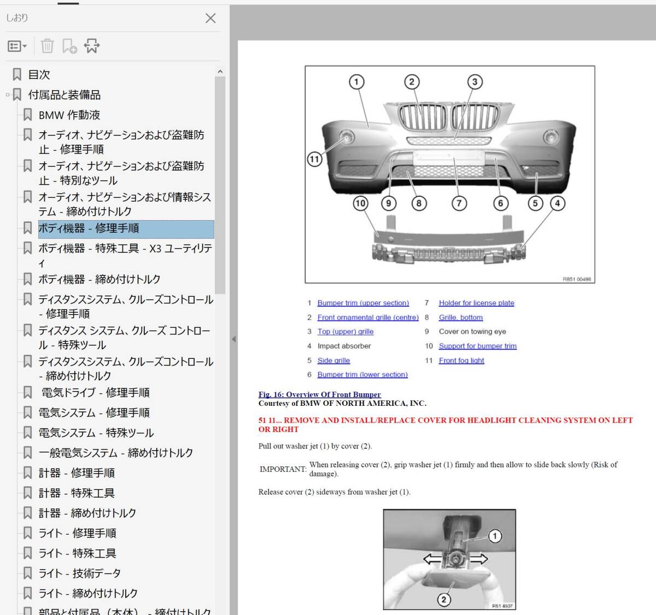
Task: Click bookmark icon beside 電気システム - 修理手順
Action: [27, 413]
